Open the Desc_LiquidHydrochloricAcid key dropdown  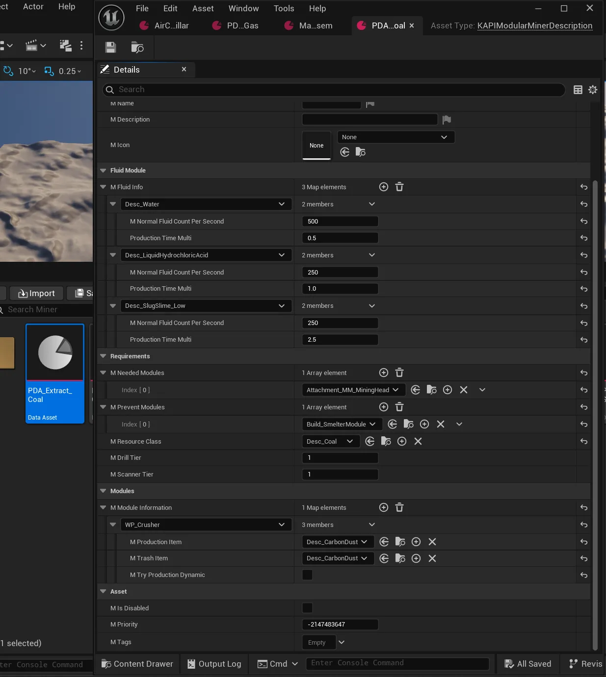[x=206, y=255]
